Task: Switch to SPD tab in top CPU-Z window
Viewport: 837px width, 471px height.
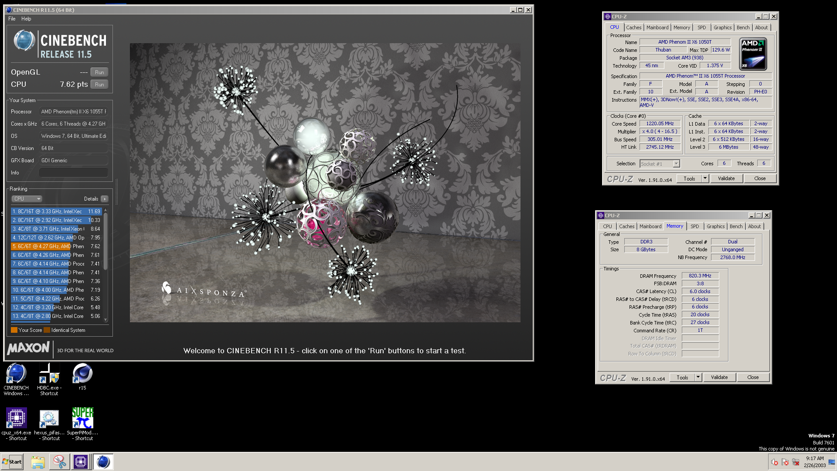Action: pos(701,27)
